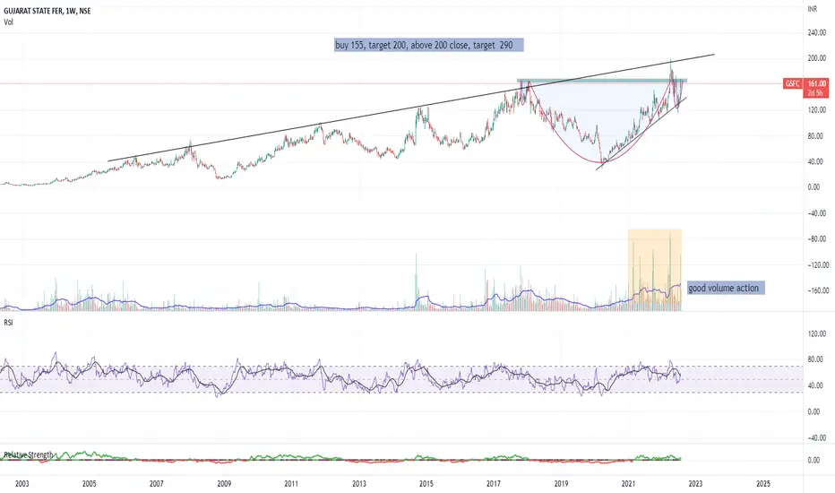Click the 2015 label on the time axis
This screenshot has width=835, height=493.
pyautogui.click(x=426, y=484)
